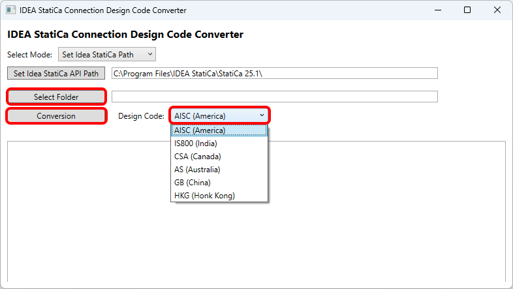
Task: Click Set Idea StatiCa API Path button
Action: 56,73
